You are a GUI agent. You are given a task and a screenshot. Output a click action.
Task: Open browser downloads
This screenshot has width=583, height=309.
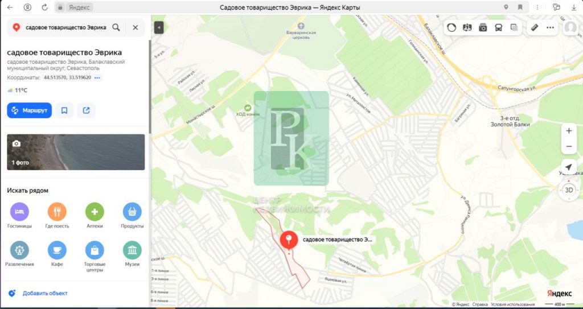(573, 7)
